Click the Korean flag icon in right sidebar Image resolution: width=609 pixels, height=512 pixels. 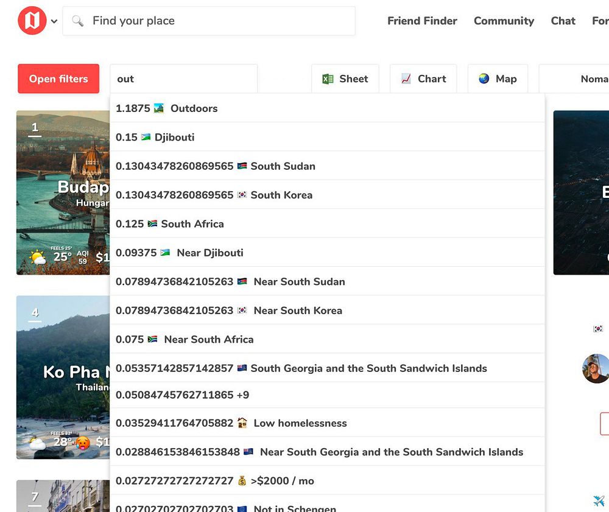pos(598,329)
